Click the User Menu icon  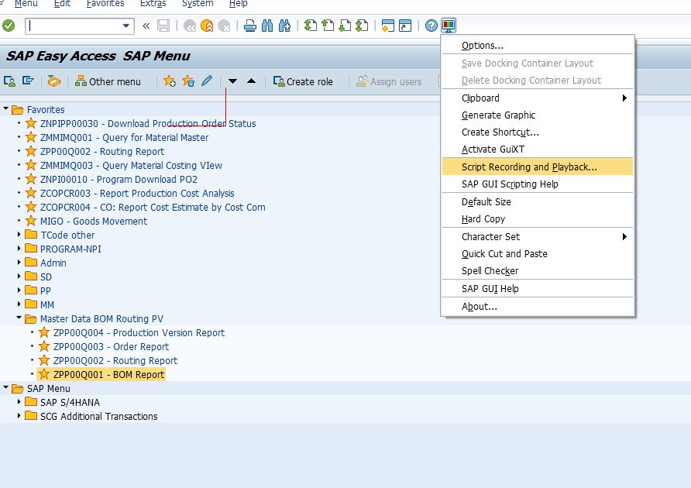(x=10, y=81)
